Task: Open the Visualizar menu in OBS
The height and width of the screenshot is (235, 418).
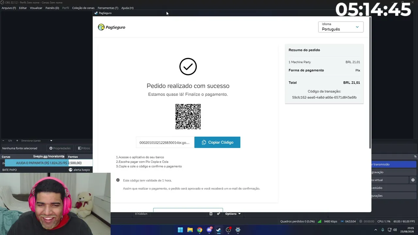Action: [36, 8]
